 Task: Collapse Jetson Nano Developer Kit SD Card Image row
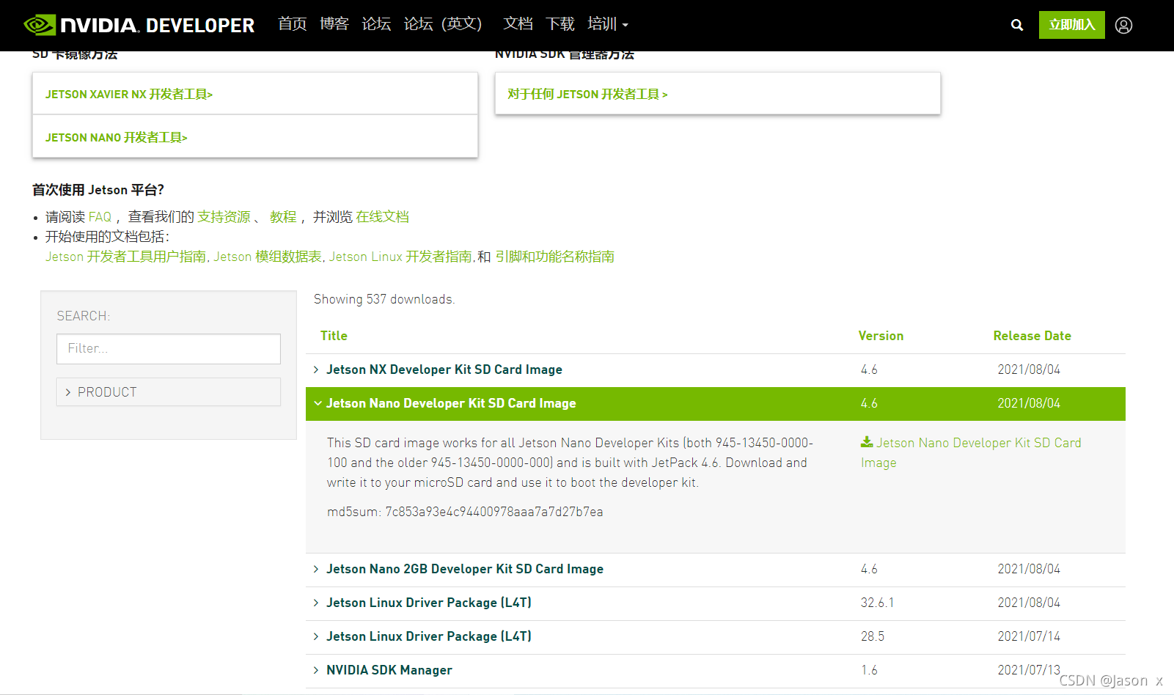click(x=716, y=404)
